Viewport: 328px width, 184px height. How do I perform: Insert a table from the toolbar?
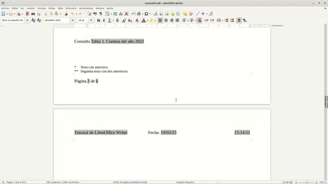click(x=107, y=14)
